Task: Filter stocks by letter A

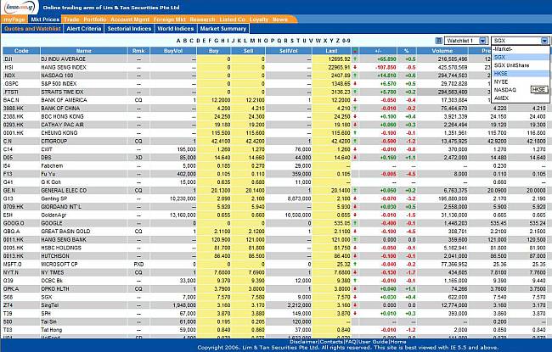Action: pos(178,41)
